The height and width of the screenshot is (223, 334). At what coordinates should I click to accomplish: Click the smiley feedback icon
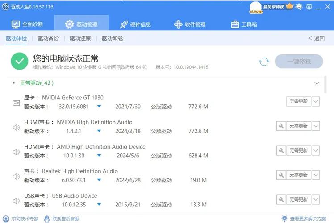[299, 7]
